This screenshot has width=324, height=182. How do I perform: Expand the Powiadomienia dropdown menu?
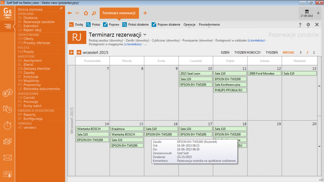click(x=209, y=25)
